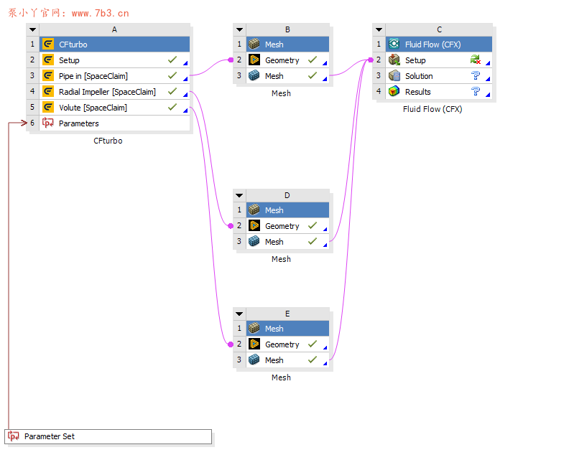Select the Mesh cell E3
The width and height of the screenshot is (569, 460).
coord(288,360)
